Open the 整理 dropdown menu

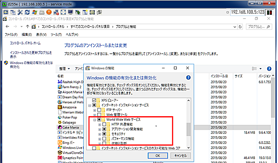65,68
